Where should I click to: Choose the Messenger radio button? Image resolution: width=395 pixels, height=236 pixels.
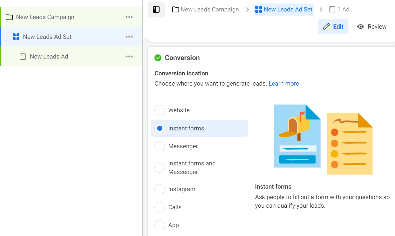[160, 146]
